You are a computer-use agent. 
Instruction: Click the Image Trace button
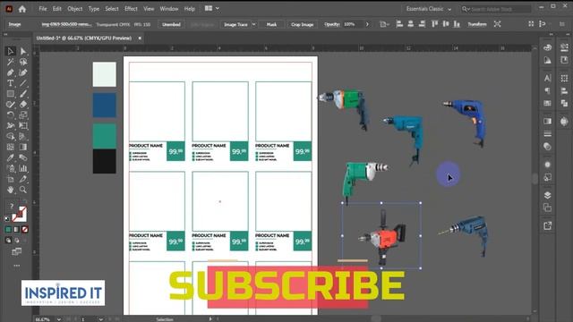pos(235,24)
